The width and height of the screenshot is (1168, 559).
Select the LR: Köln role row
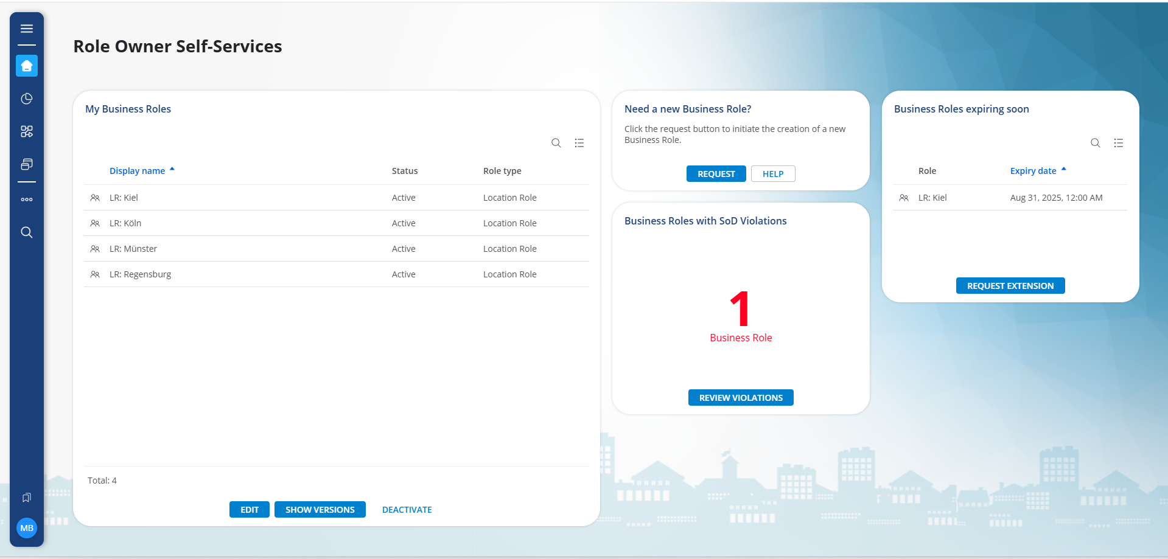(x=125, y=223)
